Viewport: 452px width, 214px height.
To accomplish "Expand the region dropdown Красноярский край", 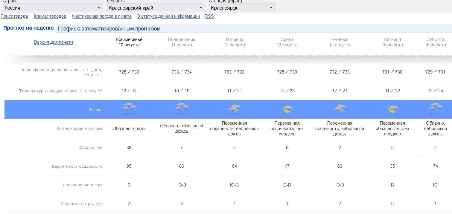I will coord(156,8).
